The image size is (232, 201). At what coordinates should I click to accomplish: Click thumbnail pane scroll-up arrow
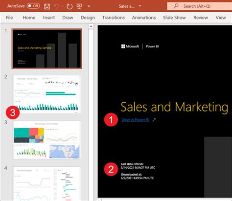tap(91, 26)
